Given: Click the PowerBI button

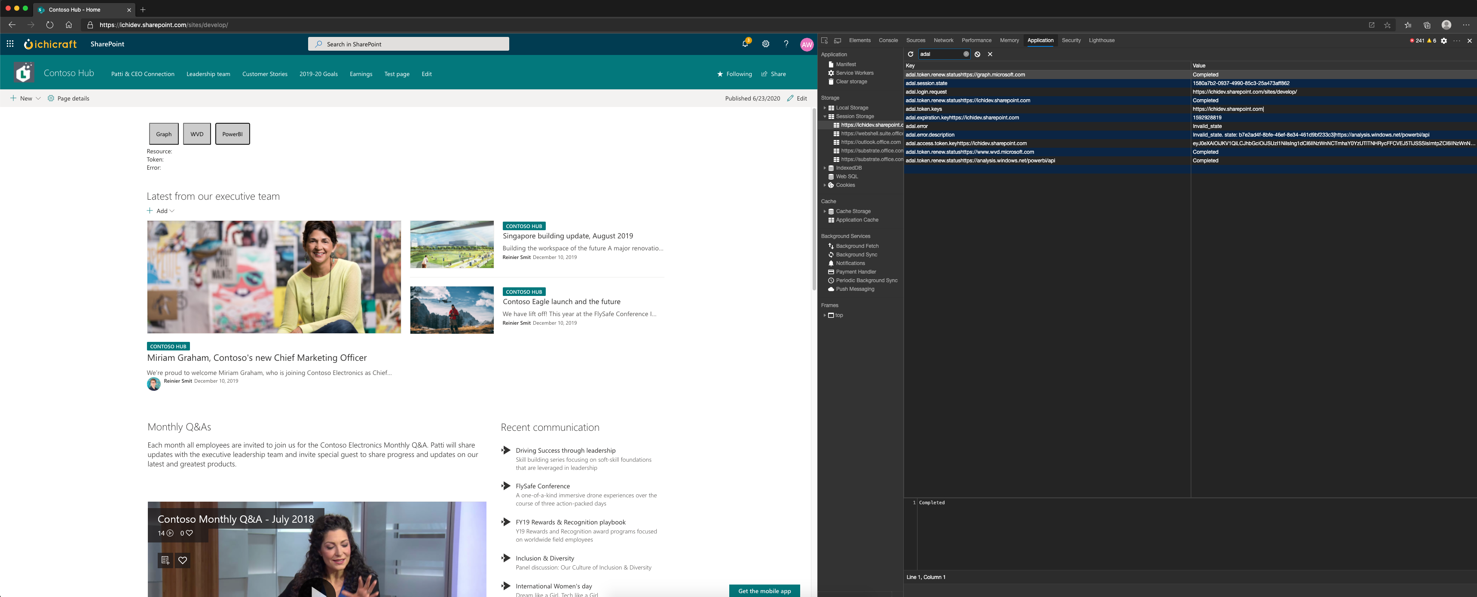Looking at the screenshot, I should click(x=232, y=134).
